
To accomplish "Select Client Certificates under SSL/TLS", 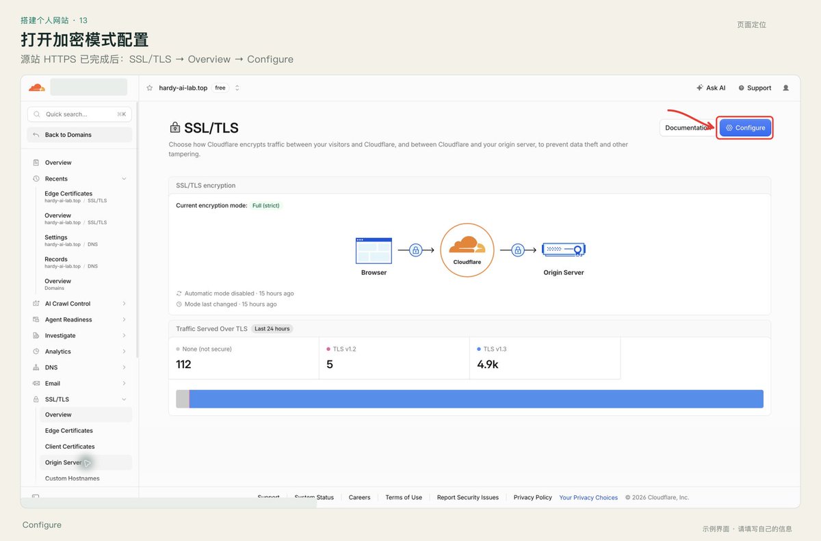I will tap(86, 447).
